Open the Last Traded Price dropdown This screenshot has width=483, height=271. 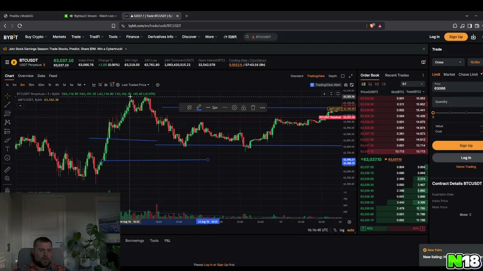pos(135,85)
